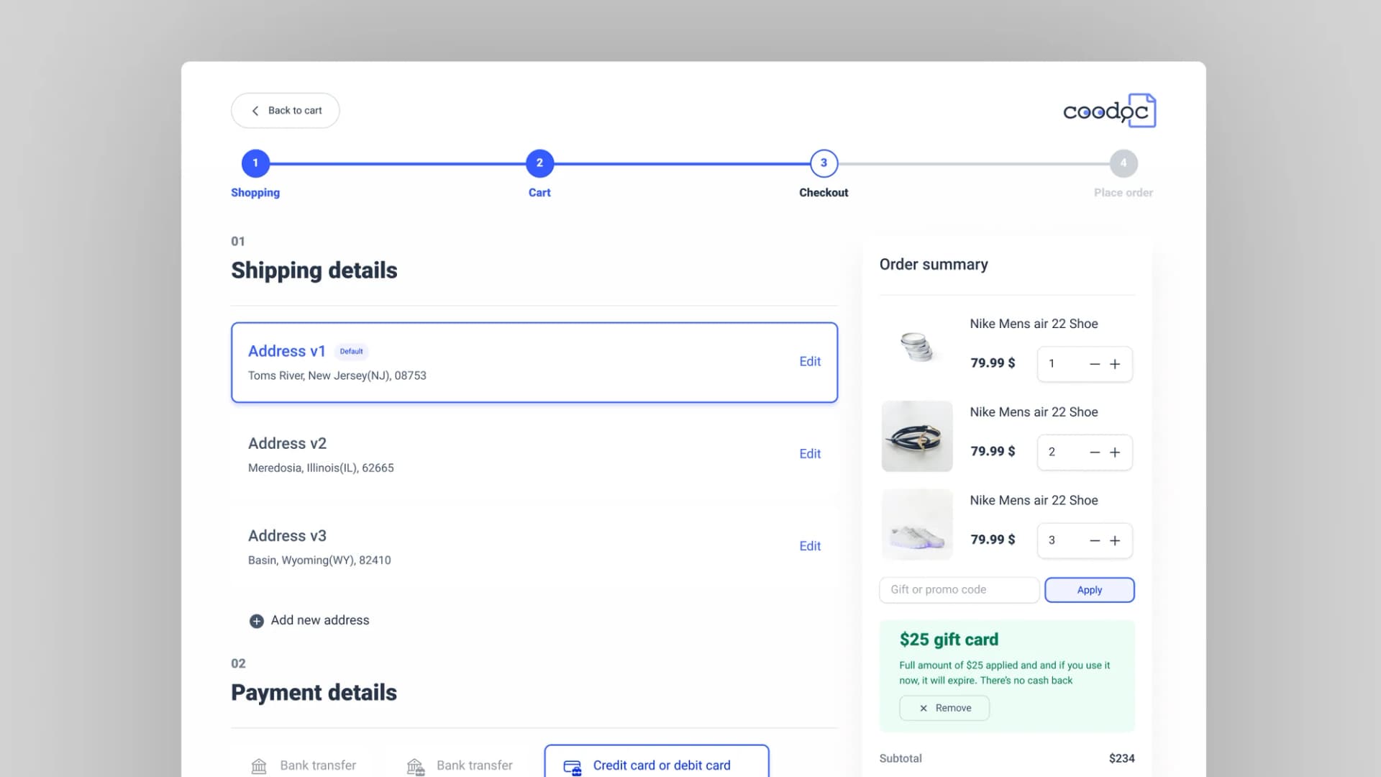This screenshot has width=1381, height=777.
Task: Go back using Back to cart button
Action: (x=285, y=111)
